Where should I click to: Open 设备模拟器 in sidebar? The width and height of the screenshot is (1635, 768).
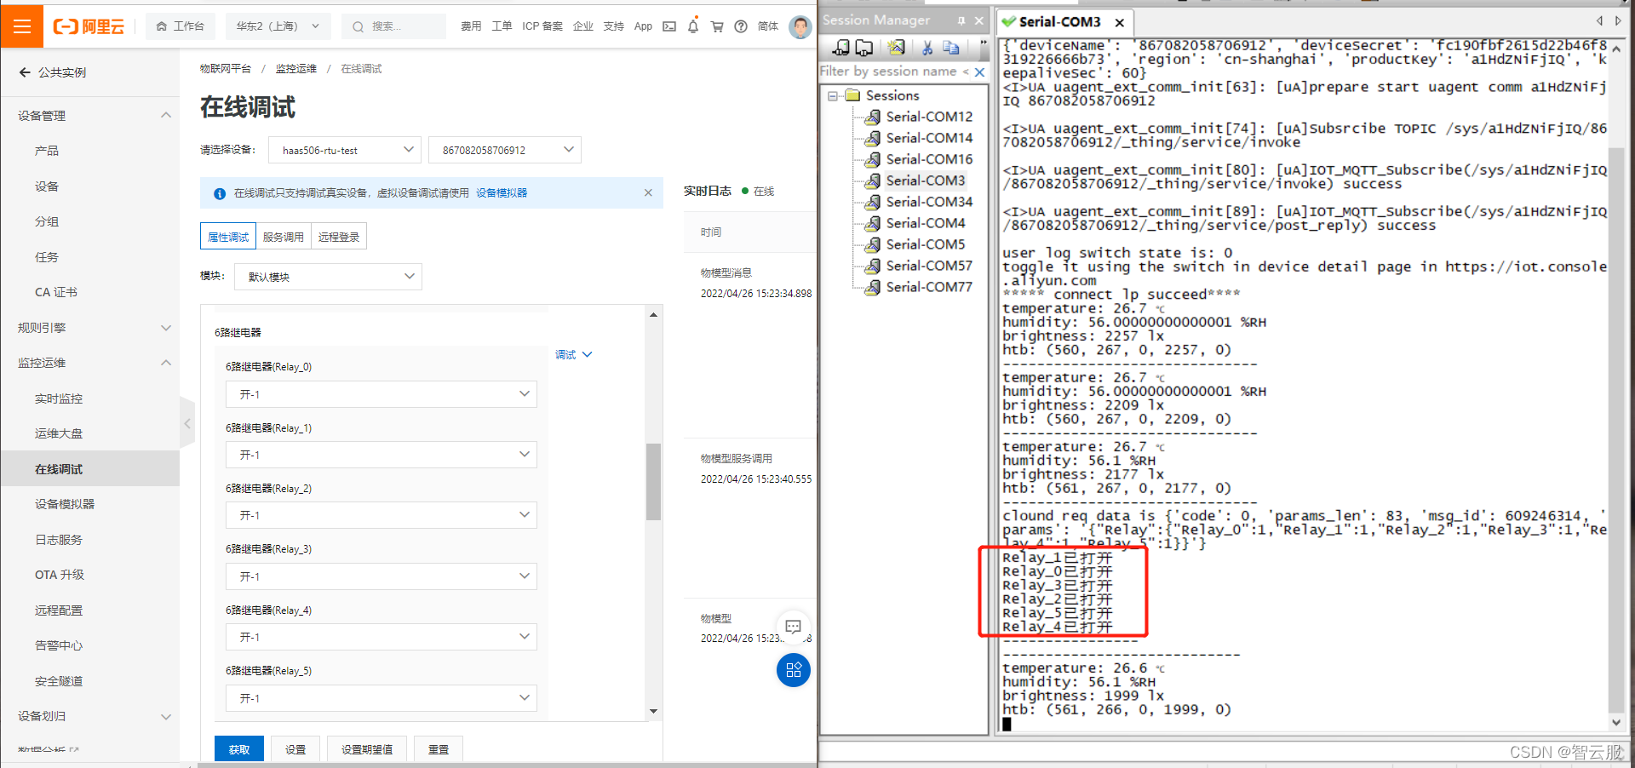click(65, 504)
